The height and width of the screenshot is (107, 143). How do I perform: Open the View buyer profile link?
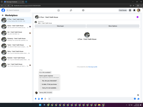(x=93, y=67)
